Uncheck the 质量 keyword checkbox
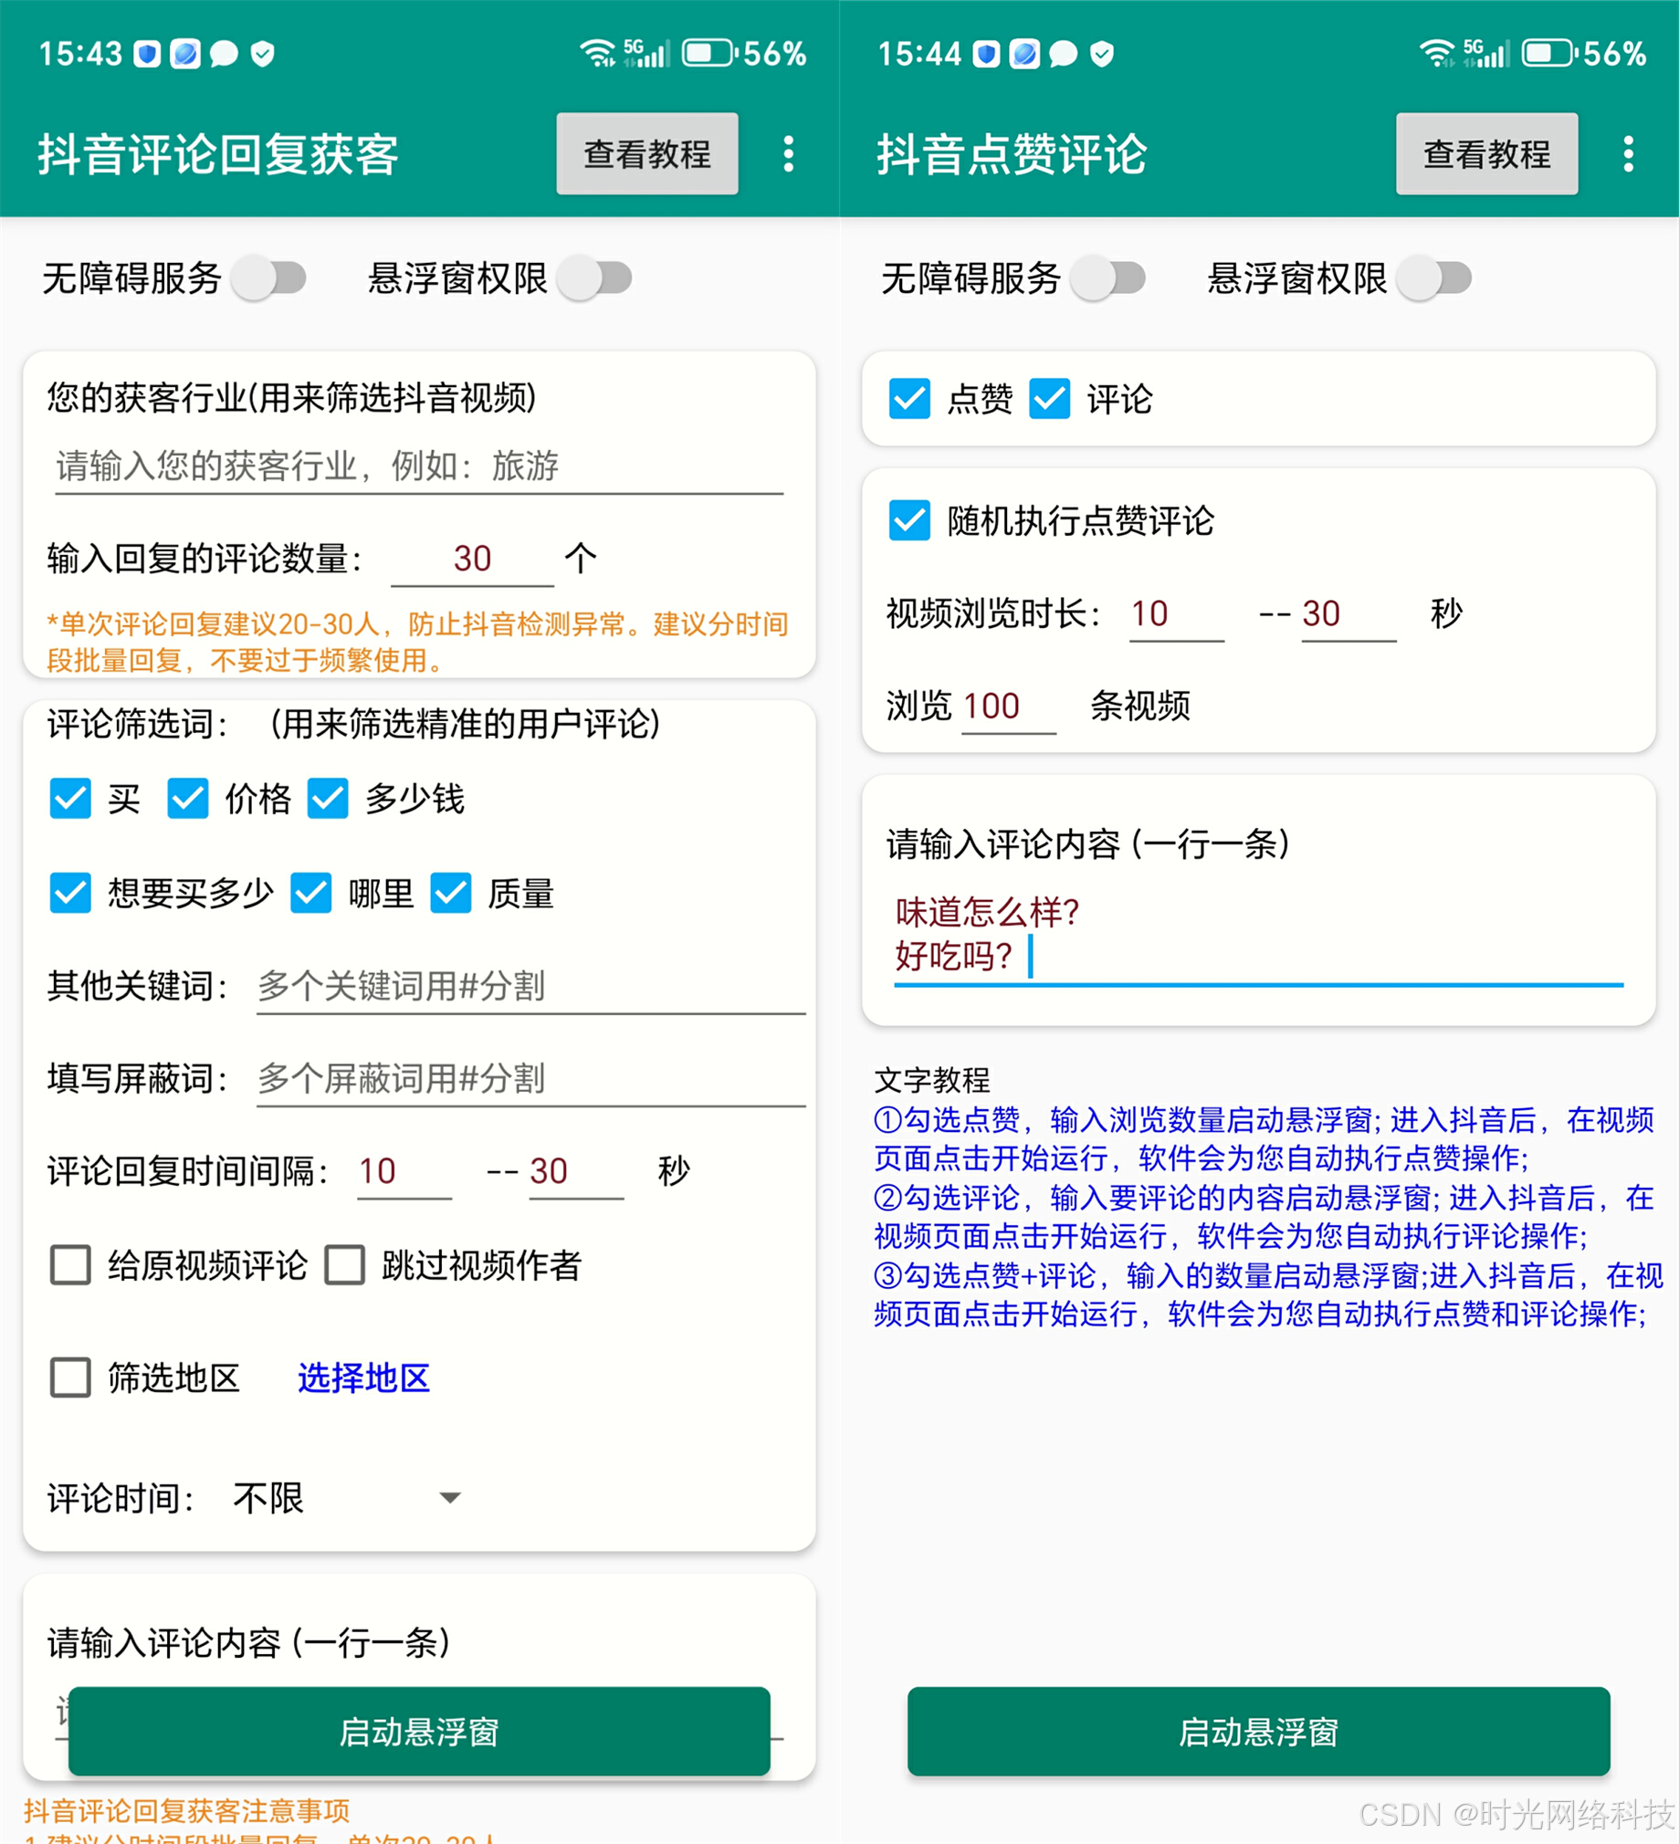This screenshot has width=1679, height=1844. pos(451,893)
